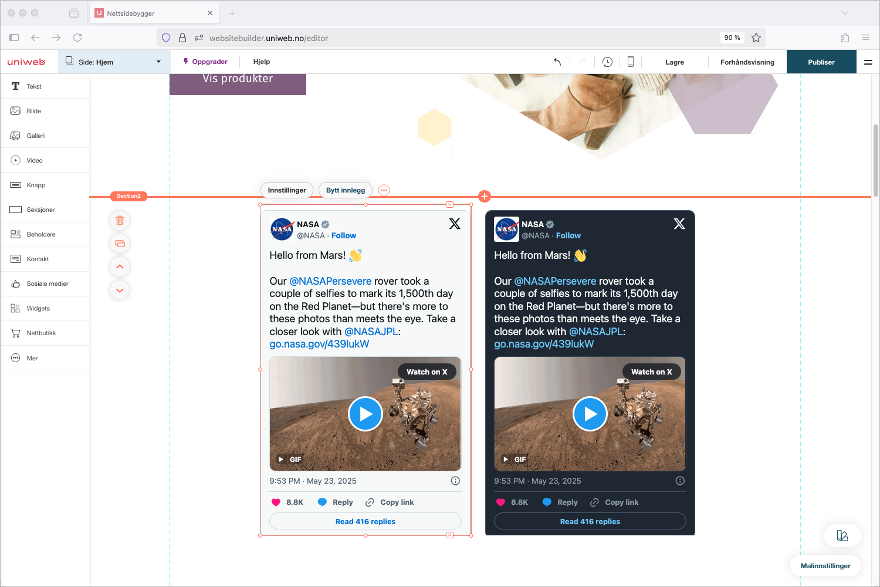The height and width of the screenshot is (587, 880).
Task: Go back in browser history
Action: coord(35,38)
